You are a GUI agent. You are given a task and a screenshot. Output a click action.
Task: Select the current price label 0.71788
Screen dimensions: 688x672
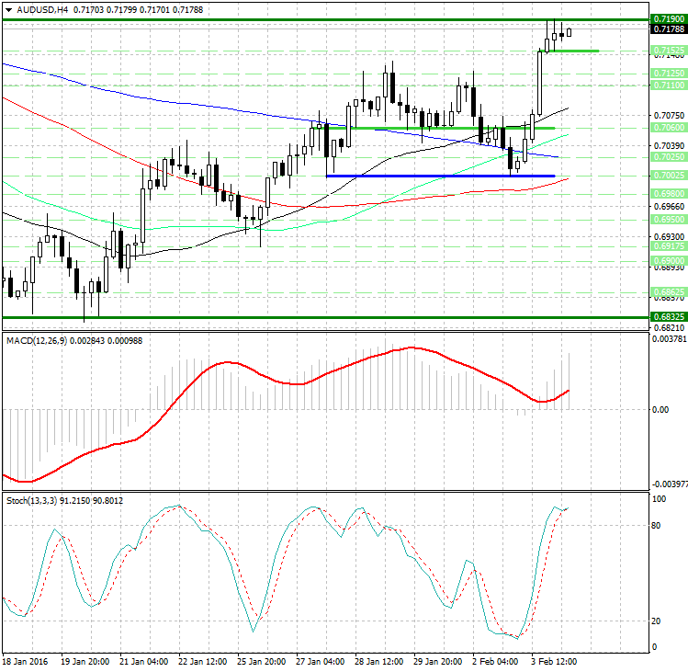667,29
